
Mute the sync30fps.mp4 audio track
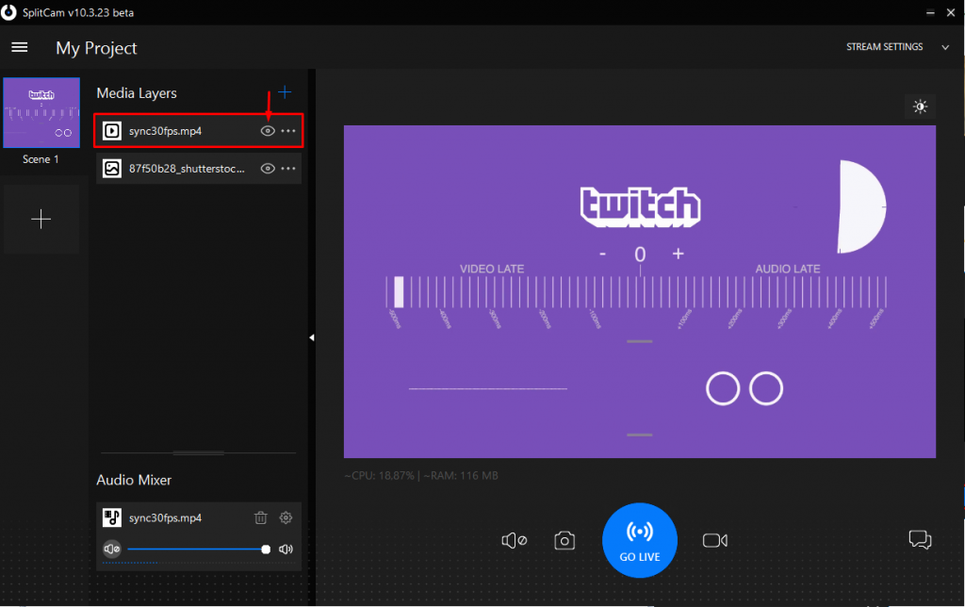tap(112, 549)
